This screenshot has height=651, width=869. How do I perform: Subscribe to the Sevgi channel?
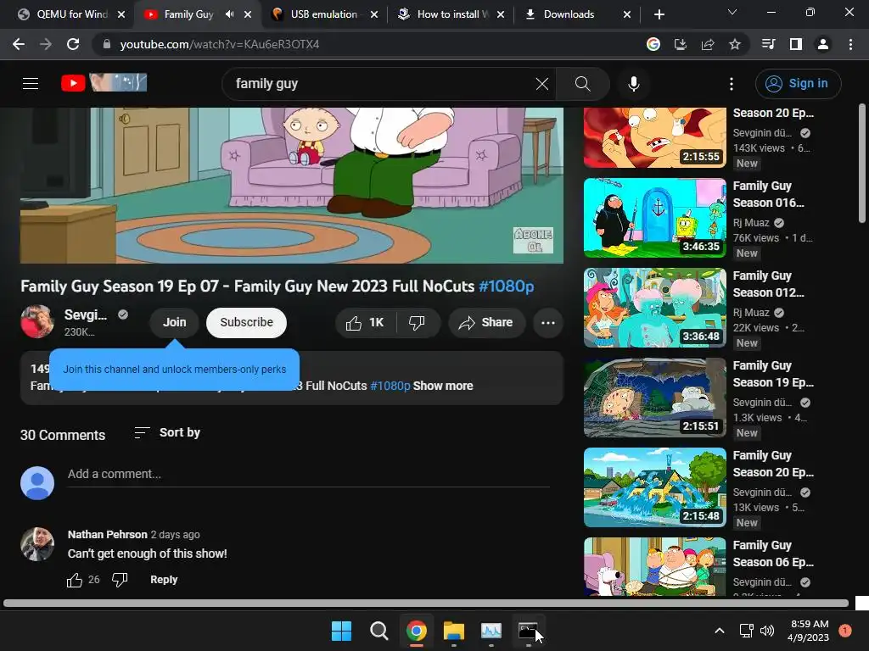(x=247, y=323)
